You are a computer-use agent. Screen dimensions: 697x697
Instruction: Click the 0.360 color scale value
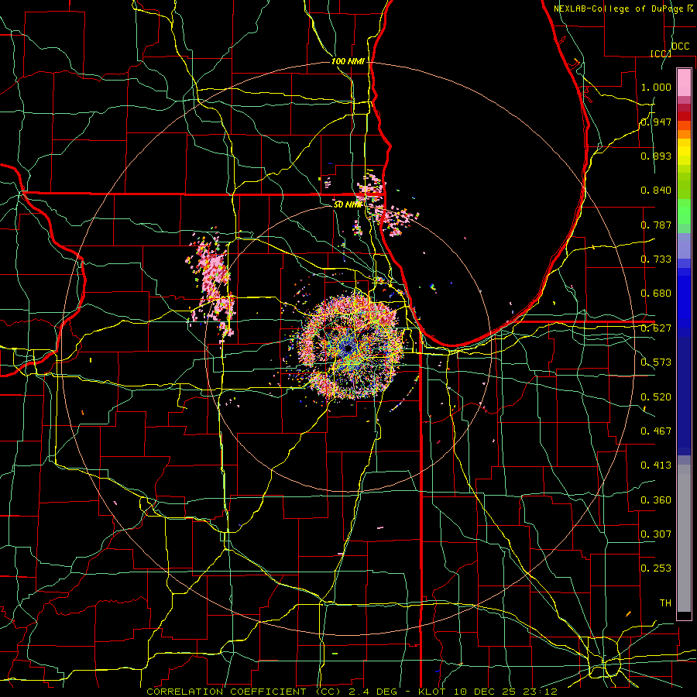[x=656, y=500]
